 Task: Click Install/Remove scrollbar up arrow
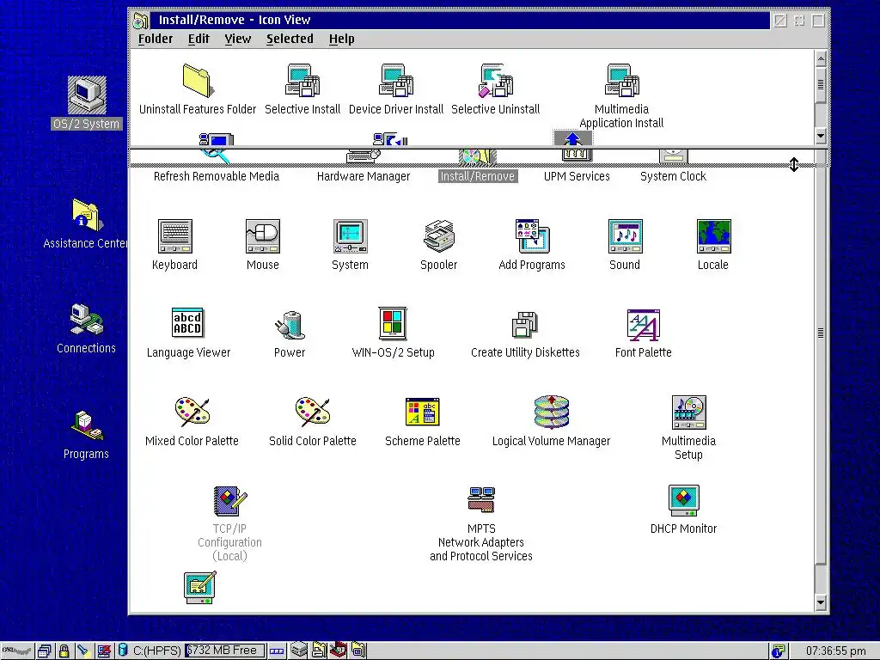[x=821, y=58]
